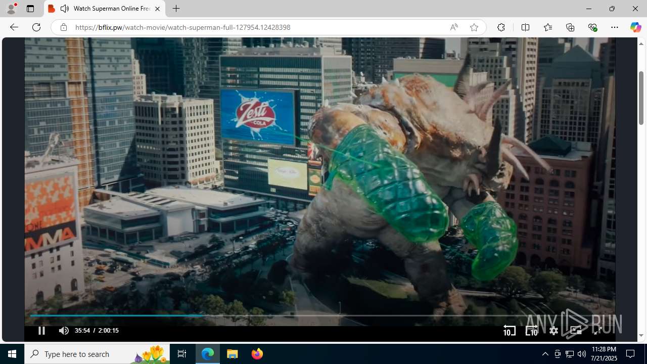Open Split screen view
Viewport: 647px width, 364px height.
tap(525, 27)
